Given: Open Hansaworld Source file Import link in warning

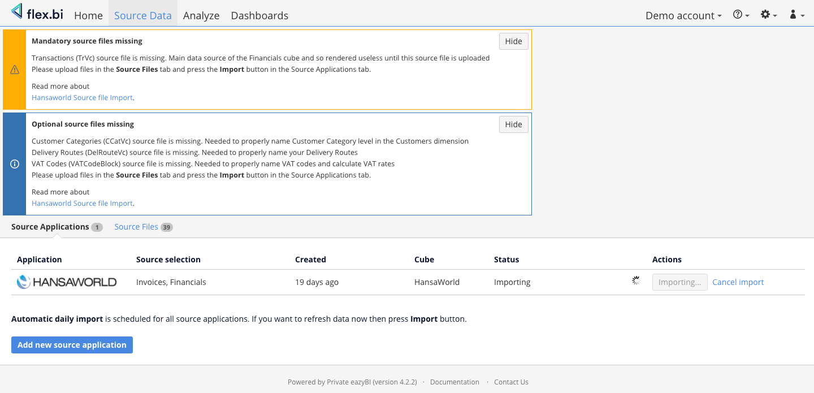Looking at the screenshot, I should click(82, 97).
